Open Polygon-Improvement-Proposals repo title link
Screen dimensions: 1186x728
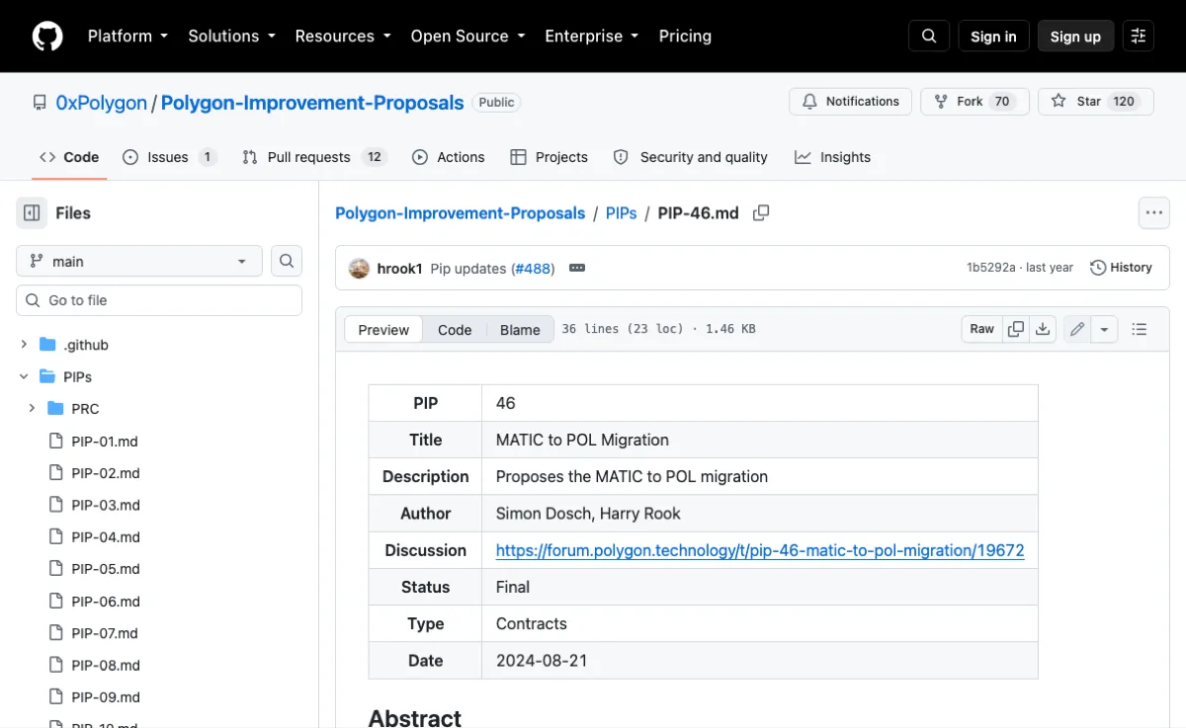[x=312, y=103]
